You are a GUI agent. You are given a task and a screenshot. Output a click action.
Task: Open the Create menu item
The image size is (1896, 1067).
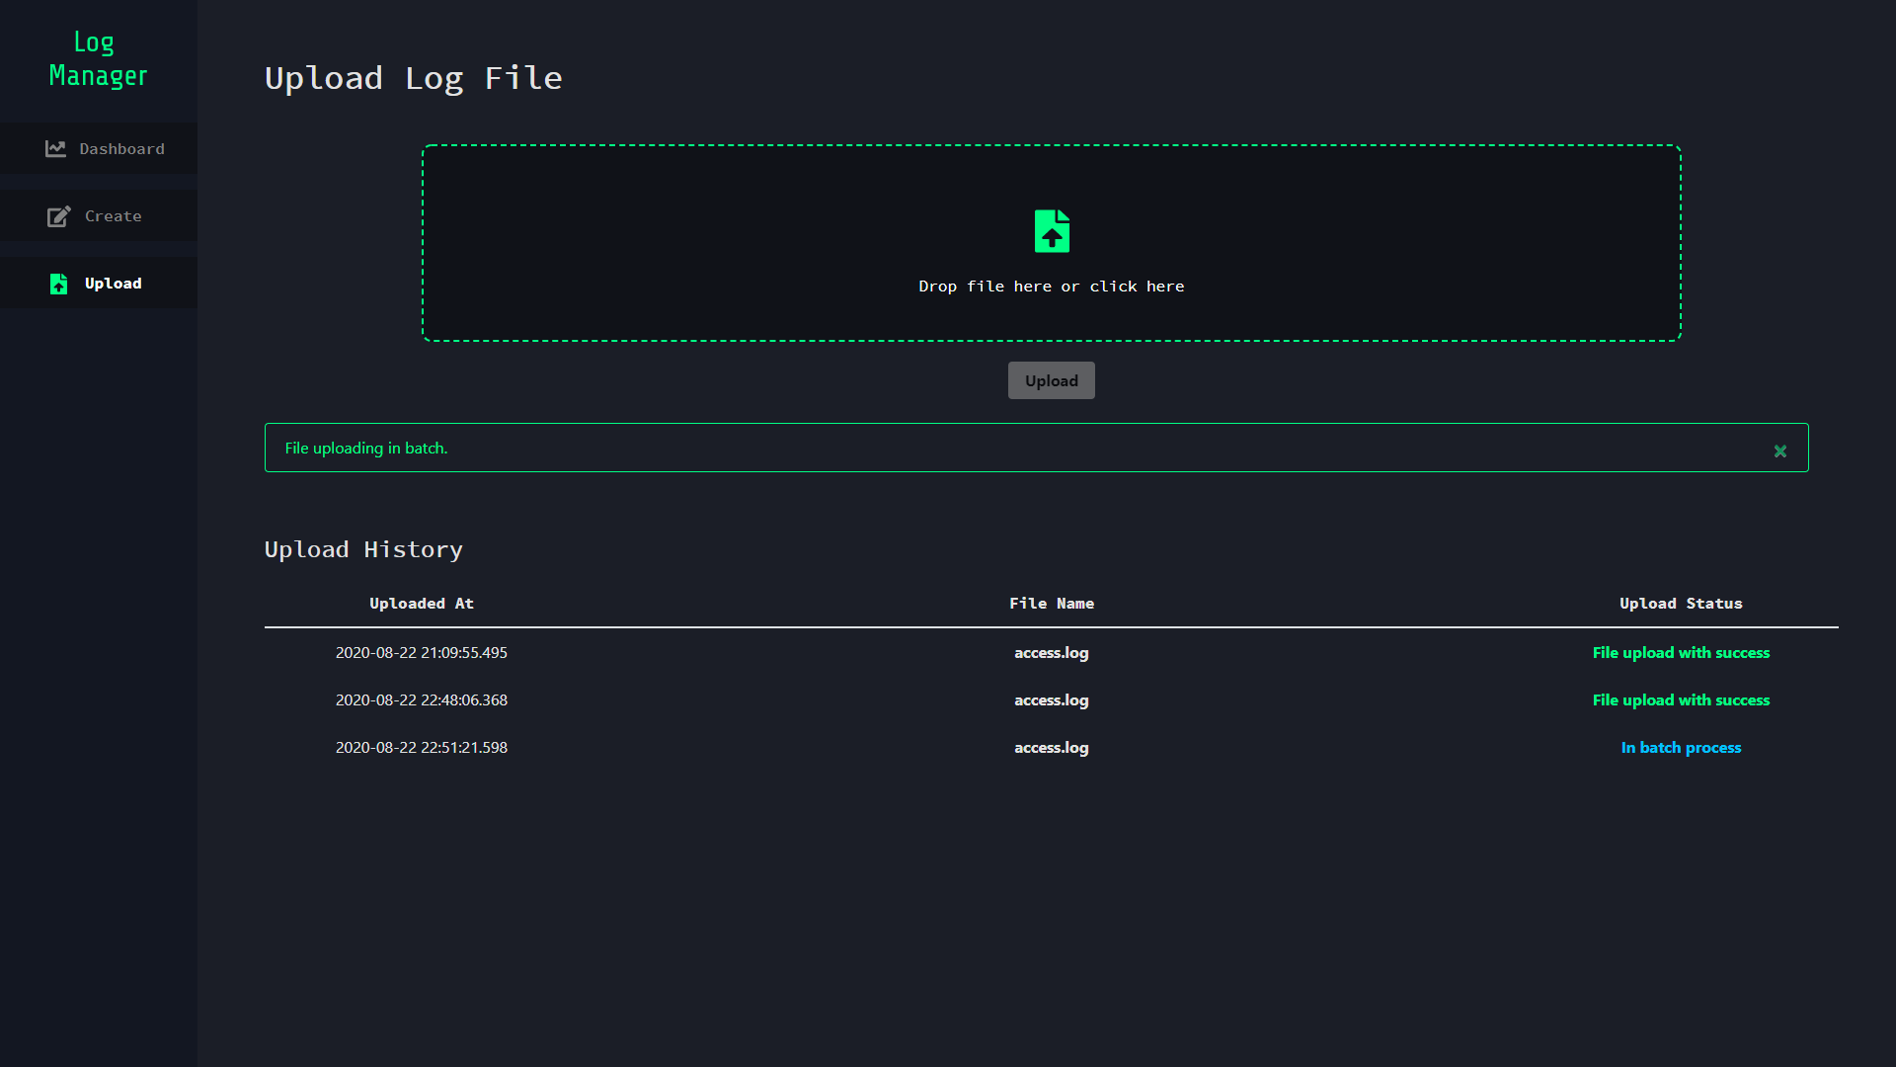click(x=113, y=216)
